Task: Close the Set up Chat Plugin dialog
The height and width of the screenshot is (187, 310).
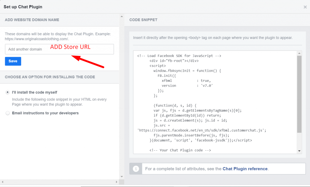Action: 305,7
